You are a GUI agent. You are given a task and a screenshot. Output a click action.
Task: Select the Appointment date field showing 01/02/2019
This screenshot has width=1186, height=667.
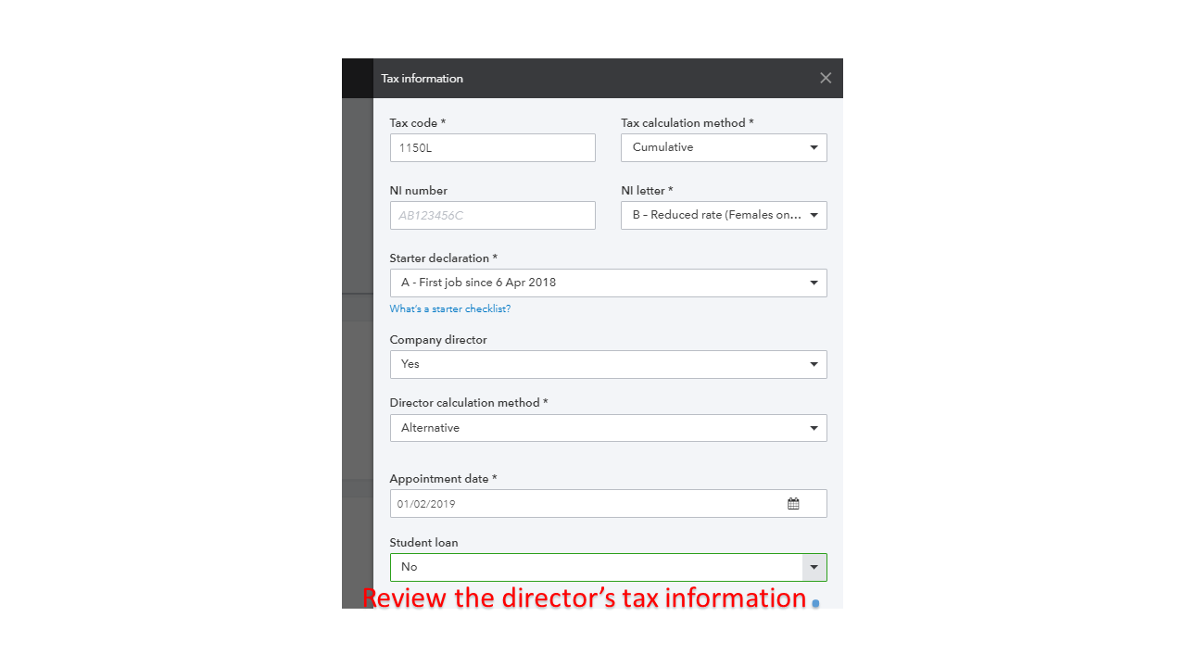tap(584, 503)
